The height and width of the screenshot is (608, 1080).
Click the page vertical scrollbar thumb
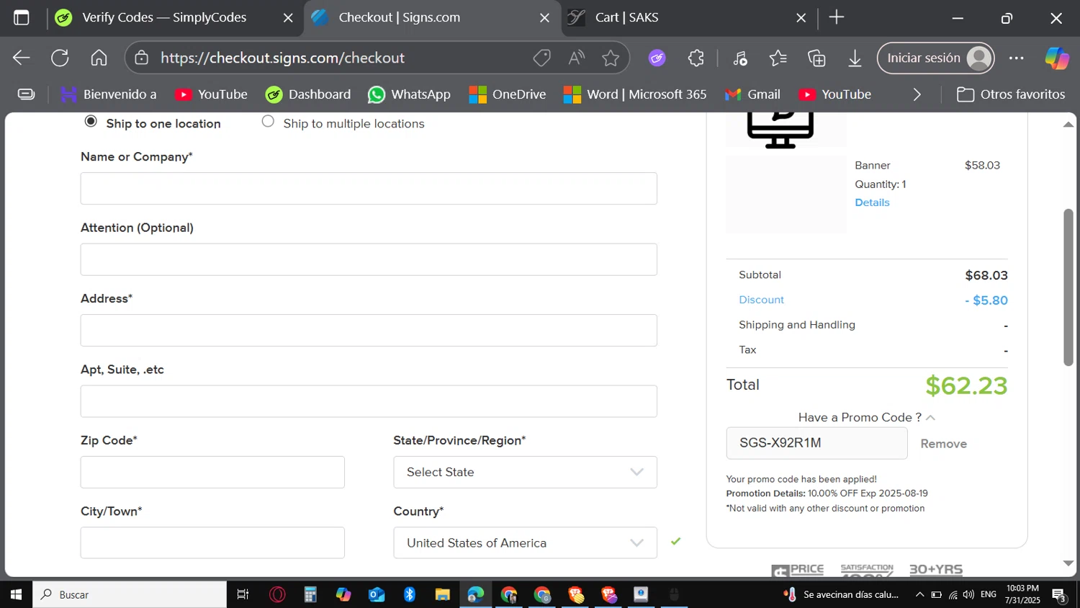pyautogui.click(x=1068, y=287)
